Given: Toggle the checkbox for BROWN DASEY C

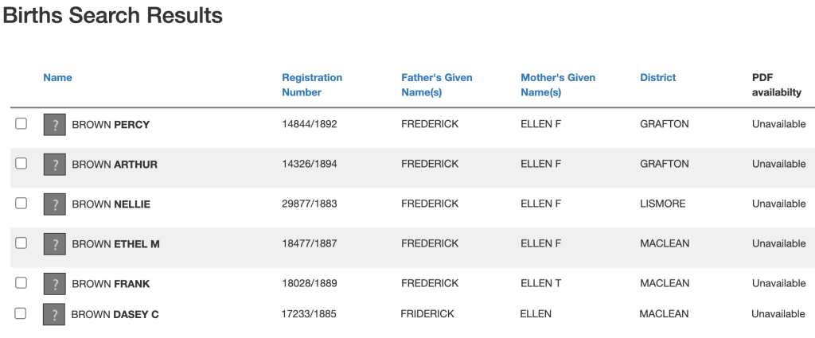Looking at the screenshot, I should (x=21, y=313).
